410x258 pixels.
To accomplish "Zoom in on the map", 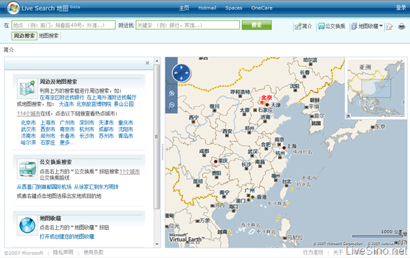I will click(x=172, y=94).
